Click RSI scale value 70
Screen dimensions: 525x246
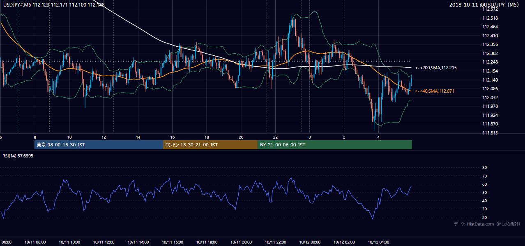coord(484,176)
